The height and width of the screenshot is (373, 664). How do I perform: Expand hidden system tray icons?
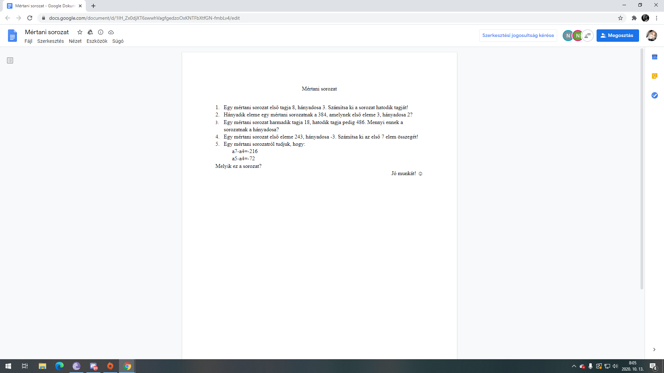(x=574, y=366)
